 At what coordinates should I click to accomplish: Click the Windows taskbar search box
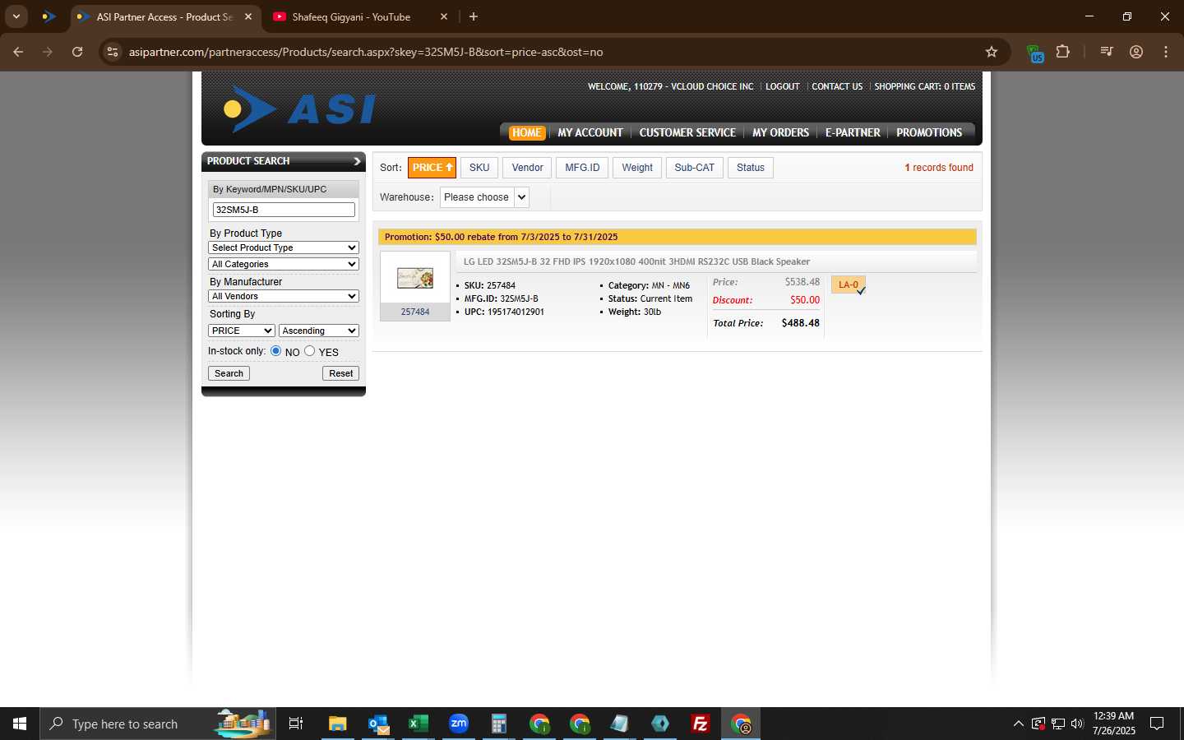tap(158, 724)
